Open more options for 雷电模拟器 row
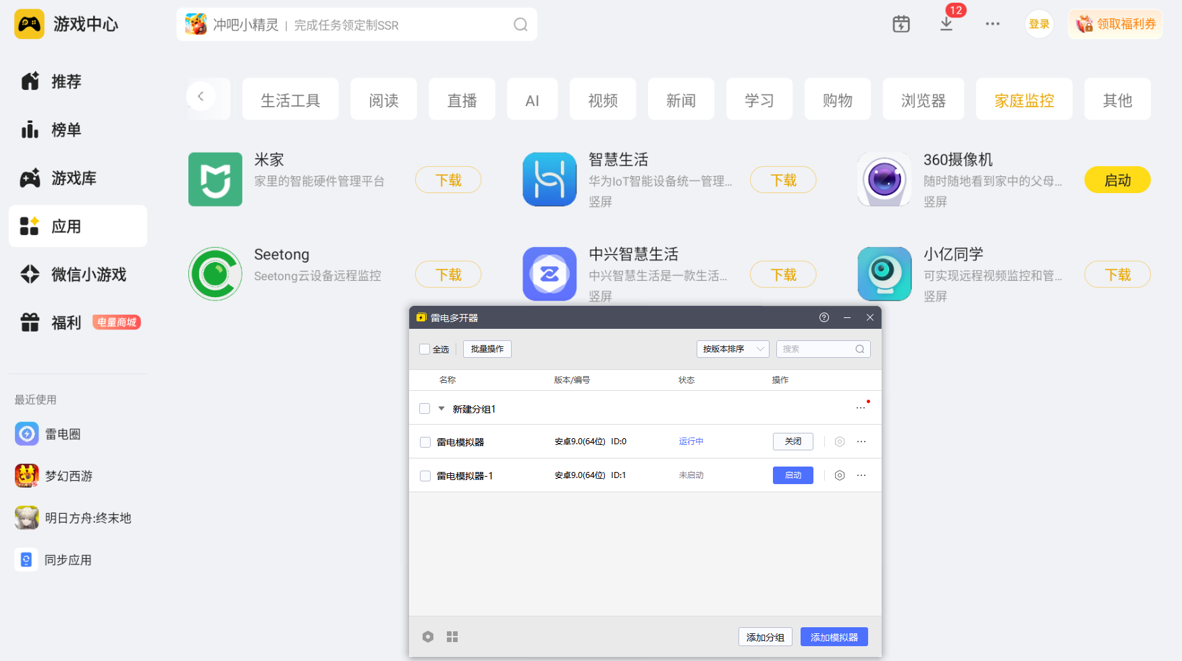This screenshot has height=661, width=1182. (861, 442)
